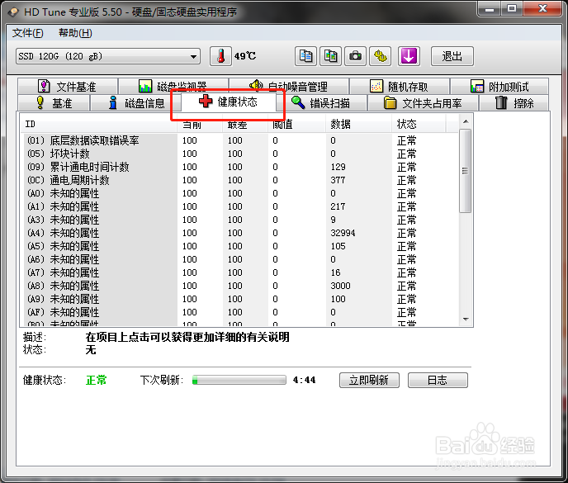Click the 退出 exit button

(452, 56)
